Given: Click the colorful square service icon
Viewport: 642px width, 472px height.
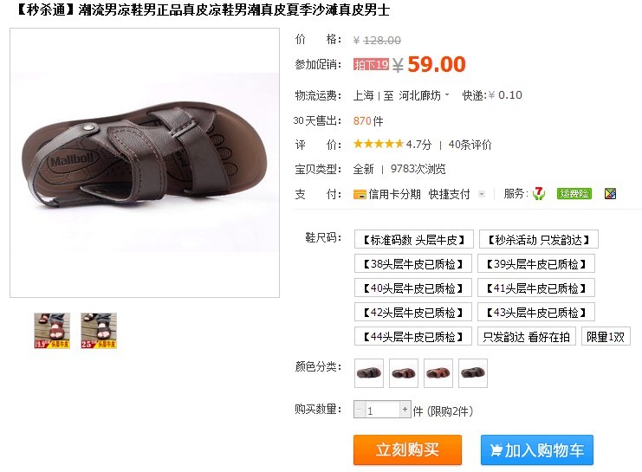Looking at the screenshot, I should pos(610,194).
